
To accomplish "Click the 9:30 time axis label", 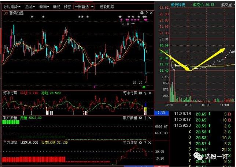I will tap(169, 105).
